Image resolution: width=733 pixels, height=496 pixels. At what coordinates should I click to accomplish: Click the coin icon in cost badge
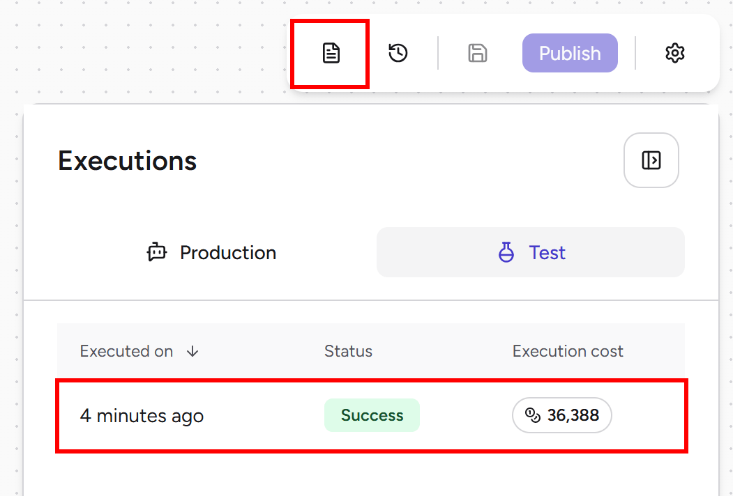(532, 414)
